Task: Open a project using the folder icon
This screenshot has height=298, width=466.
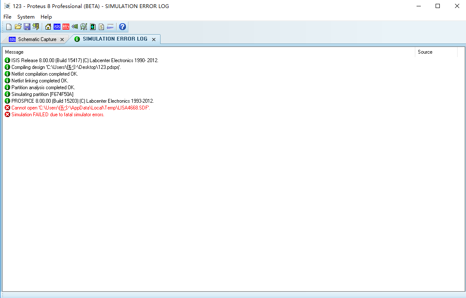Action: point(18,27)
